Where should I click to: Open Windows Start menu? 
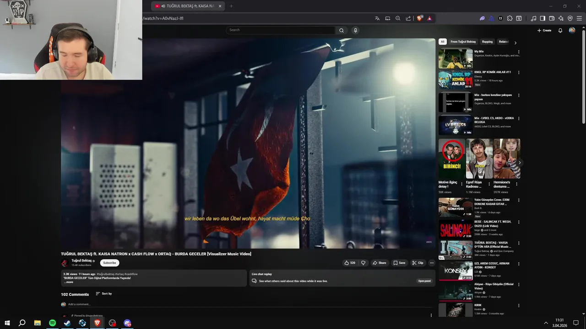pos(7,323)
